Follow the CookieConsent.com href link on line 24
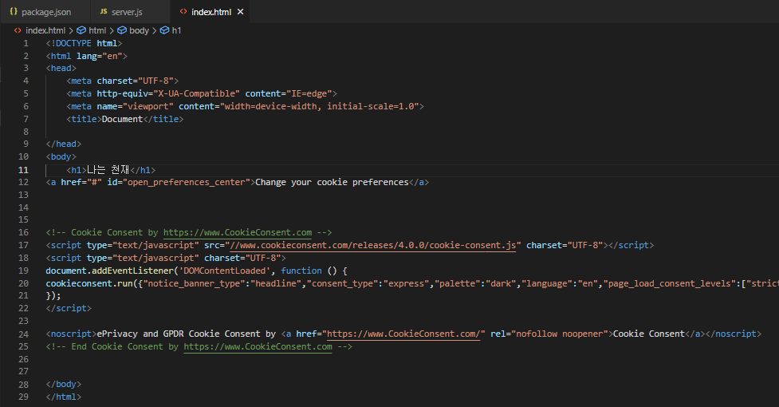 click(403, 334)
